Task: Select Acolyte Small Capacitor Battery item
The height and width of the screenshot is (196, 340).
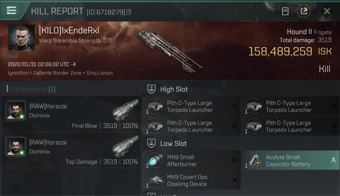Action: point(291,160)
